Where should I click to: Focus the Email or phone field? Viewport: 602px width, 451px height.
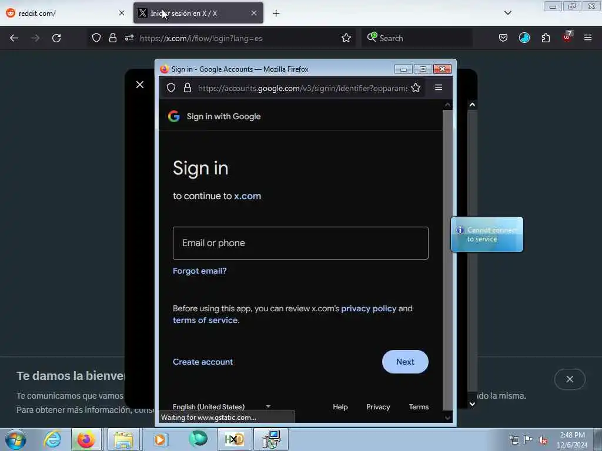pos(300,243)
